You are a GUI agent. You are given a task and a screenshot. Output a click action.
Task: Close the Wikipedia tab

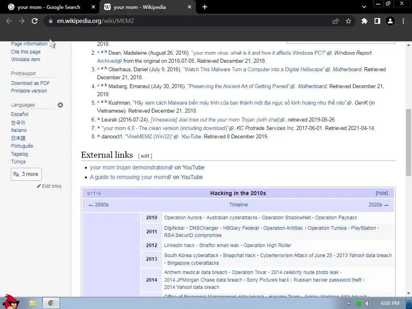pos(190,7)
